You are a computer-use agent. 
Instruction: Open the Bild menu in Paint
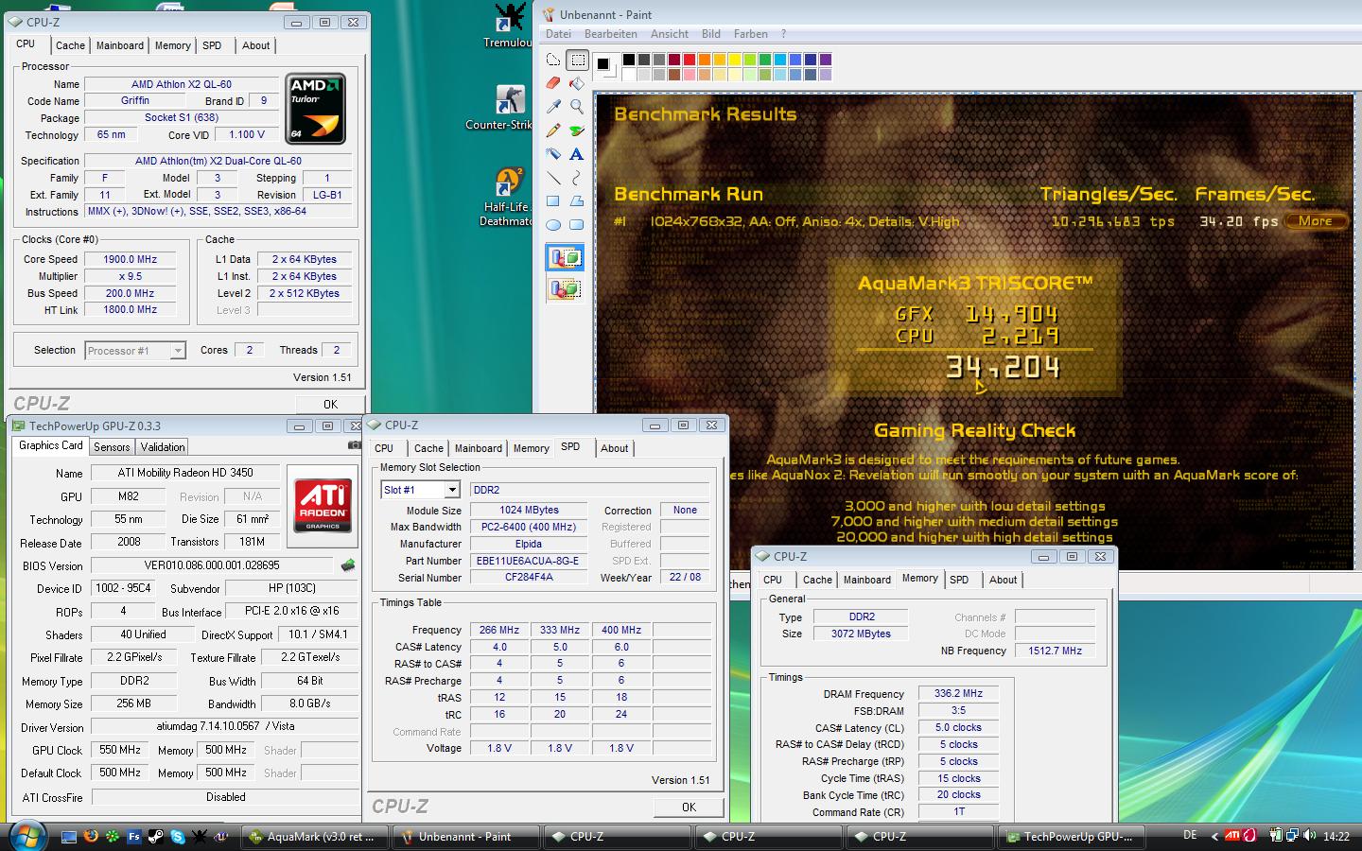(711, 34)
